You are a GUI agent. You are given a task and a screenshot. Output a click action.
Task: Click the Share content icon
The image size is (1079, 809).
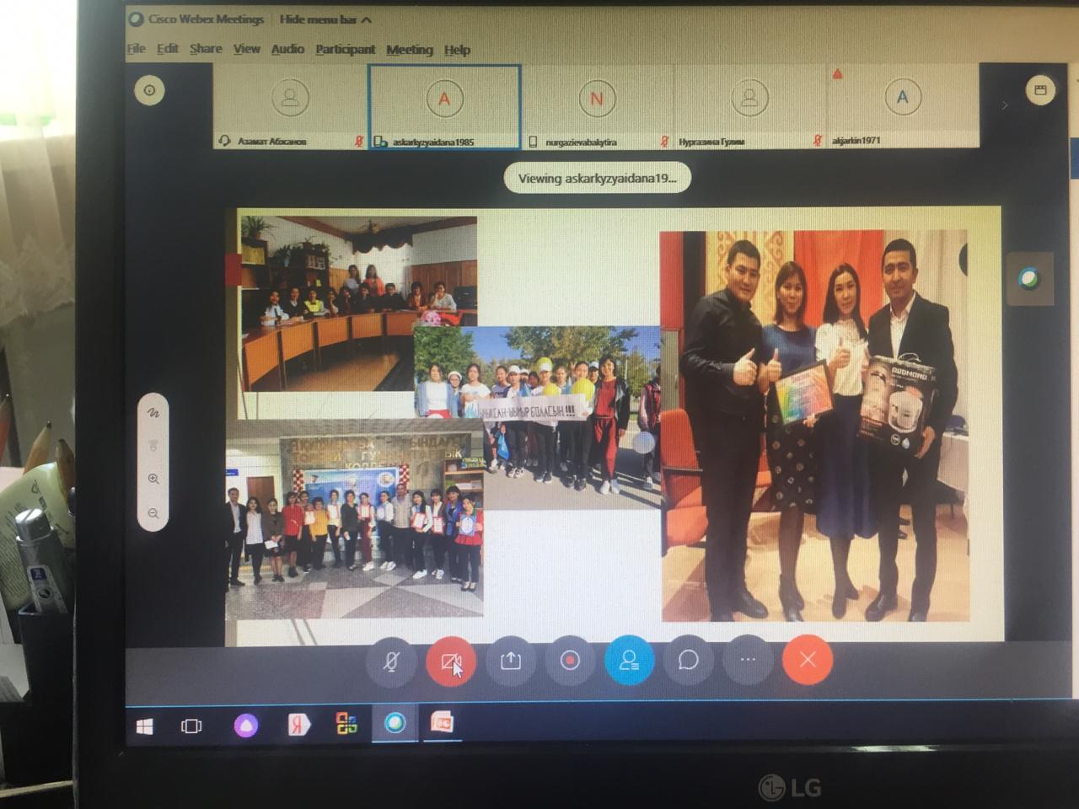510,661
